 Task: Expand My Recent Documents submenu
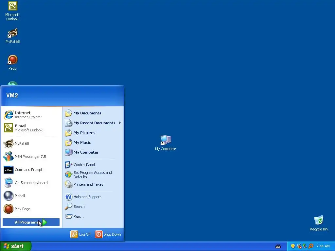pyautogui.click(x=93, y=123)
